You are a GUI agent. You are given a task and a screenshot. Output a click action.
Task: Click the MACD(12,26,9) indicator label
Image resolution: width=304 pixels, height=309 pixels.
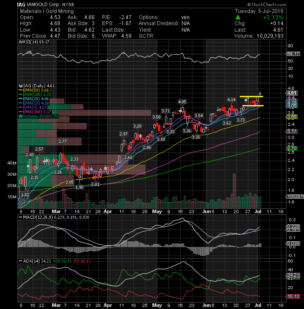53,217
